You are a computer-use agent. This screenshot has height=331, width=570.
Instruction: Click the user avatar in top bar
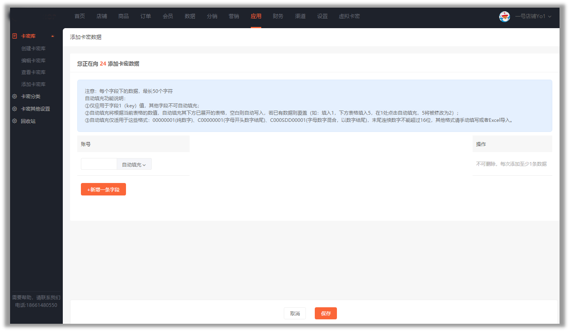504,16
